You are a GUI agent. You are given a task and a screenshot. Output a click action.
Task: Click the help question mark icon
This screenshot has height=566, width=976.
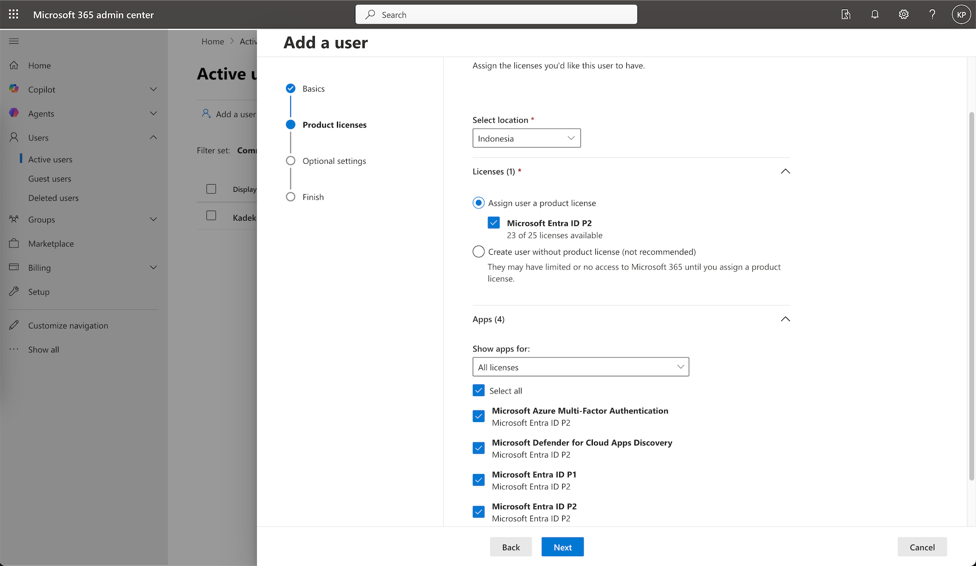(x=932, y=14)
